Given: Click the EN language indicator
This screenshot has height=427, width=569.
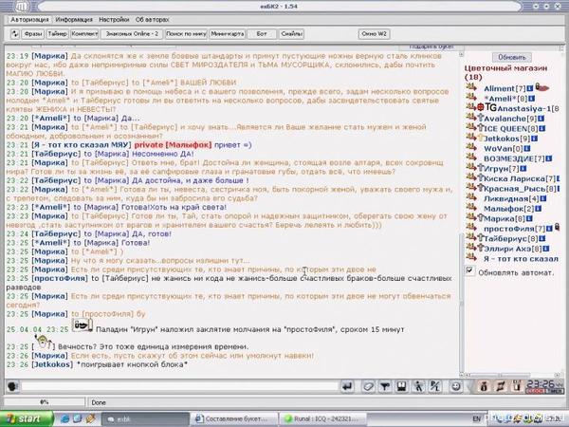Looking at the screenshot, I should click(x=478, y=419).
